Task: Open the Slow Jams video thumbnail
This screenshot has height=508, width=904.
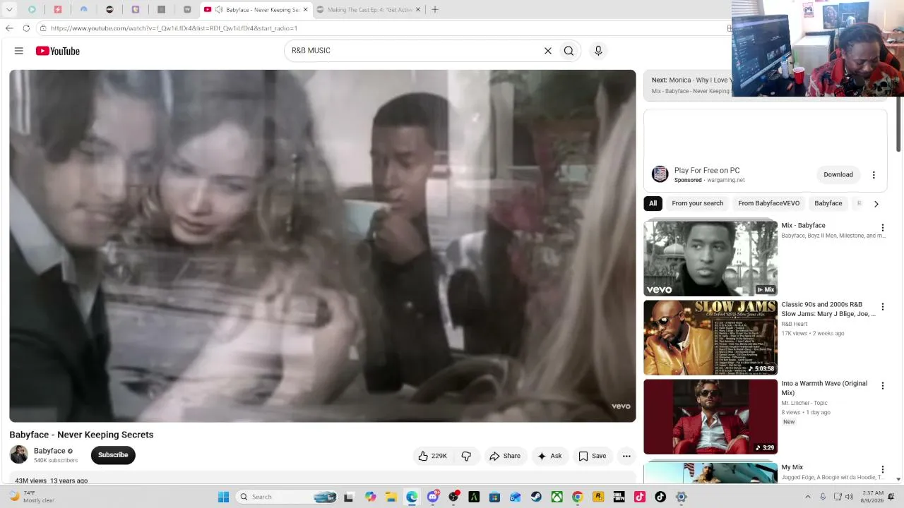Action: tap(710, 338)
